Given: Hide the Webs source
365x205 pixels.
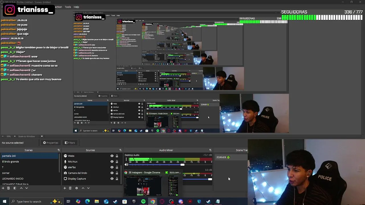Looking at the screenshot, I should [x=112, y=156].
